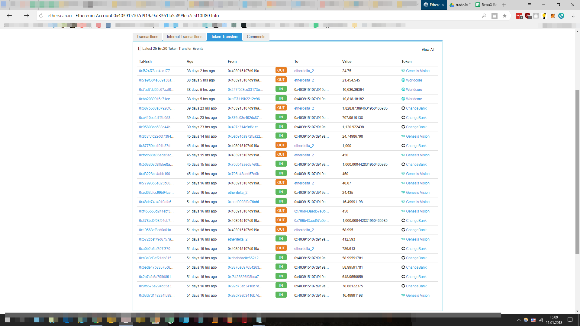Viewport: 580px width, 326px height.
Task: Open sender address 0xf8425526f08bca7
Action: (245, 277)
